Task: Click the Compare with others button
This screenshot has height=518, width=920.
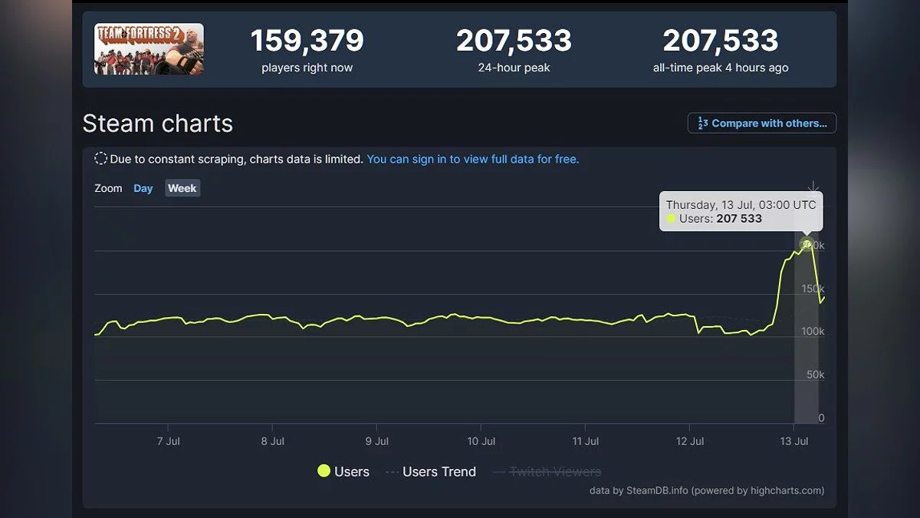Action: (x=761, y=123)
